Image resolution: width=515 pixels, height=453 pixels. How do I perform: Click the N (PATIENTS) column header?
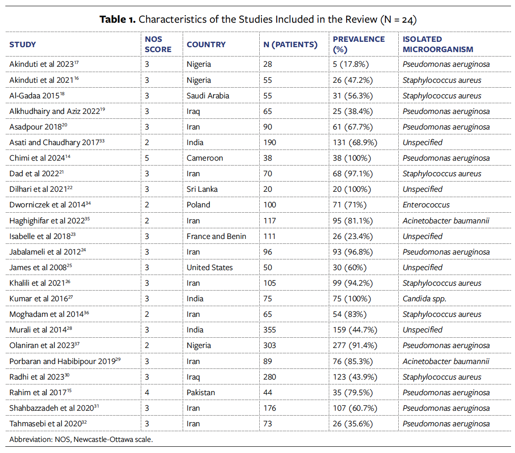point(290,44)
